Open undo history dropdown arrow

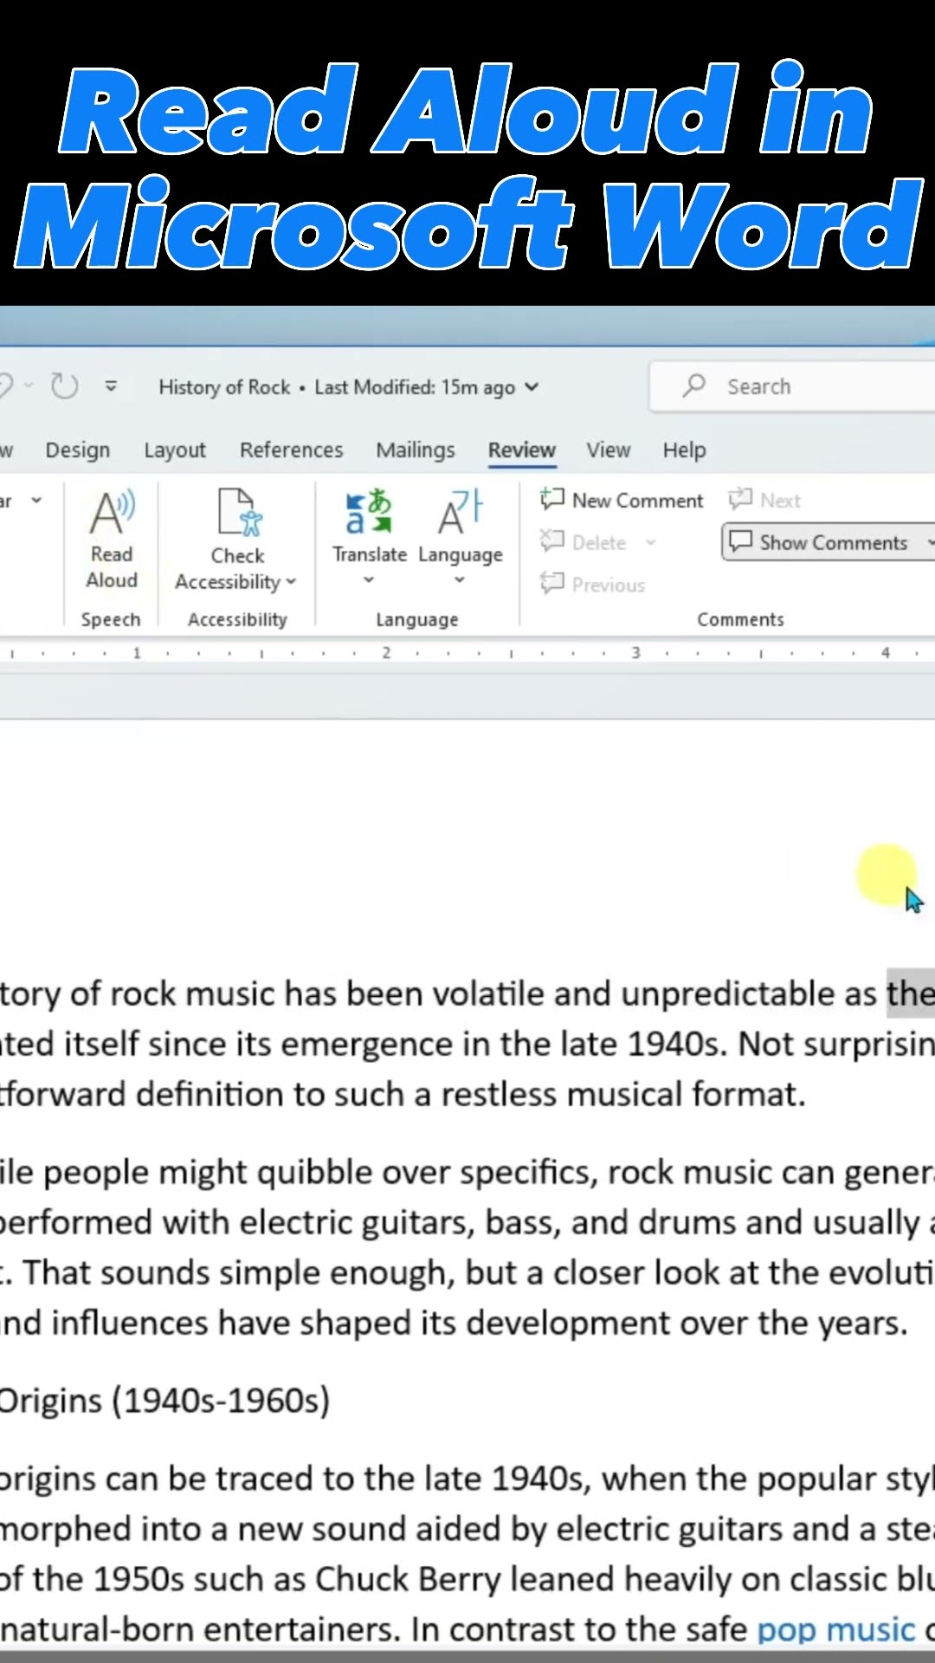click(29, 385)
